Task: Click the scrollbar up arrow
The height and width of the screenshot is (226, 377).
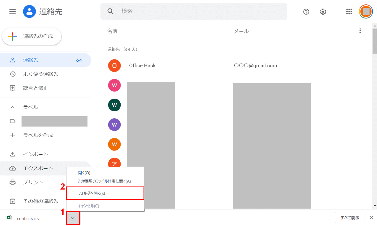Action: point(375,25)
